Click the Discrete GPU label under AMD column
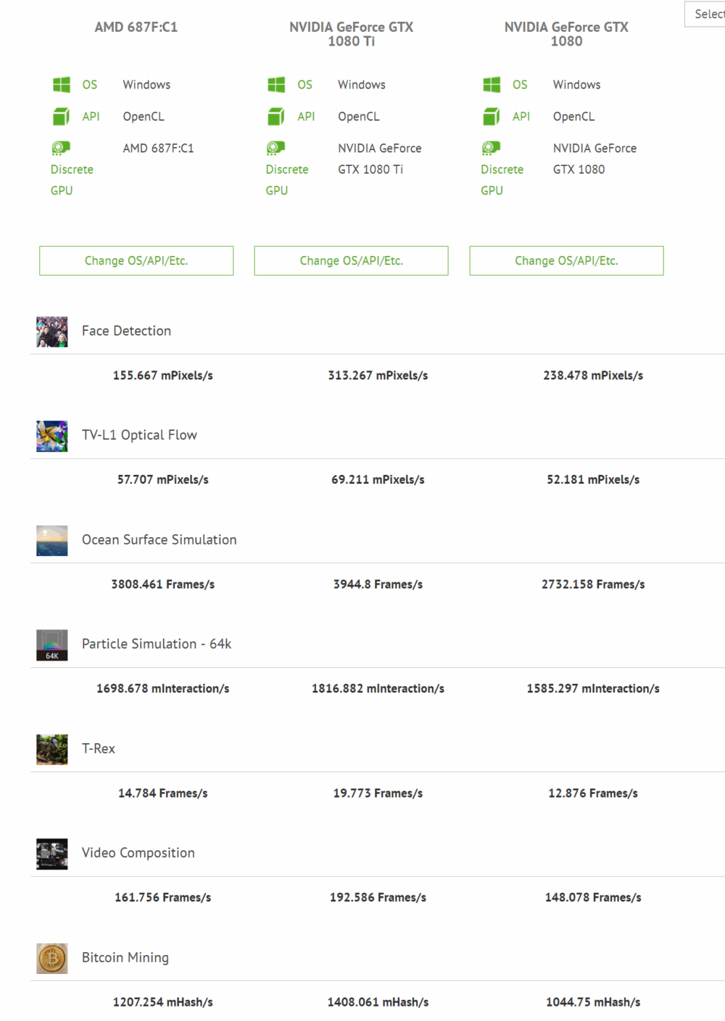Viewport: 725px width, 1021px height. pyautogui.click(x=72, y=179)
